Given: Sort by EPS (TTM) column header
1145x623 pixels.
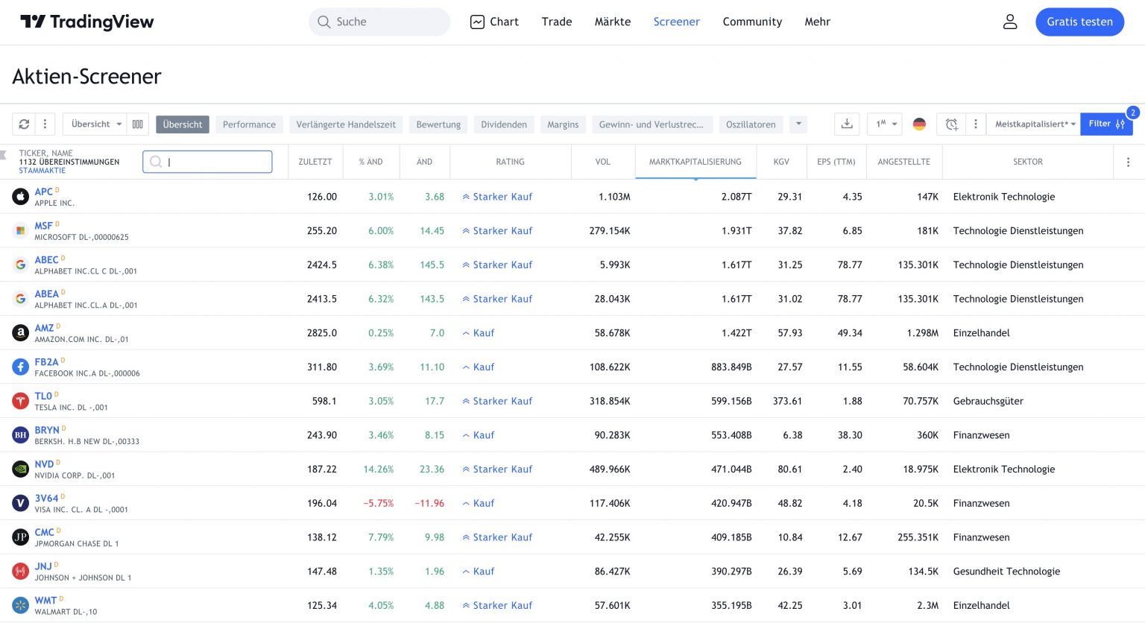Looking at the screenshot, I should [x=836, y=162].
